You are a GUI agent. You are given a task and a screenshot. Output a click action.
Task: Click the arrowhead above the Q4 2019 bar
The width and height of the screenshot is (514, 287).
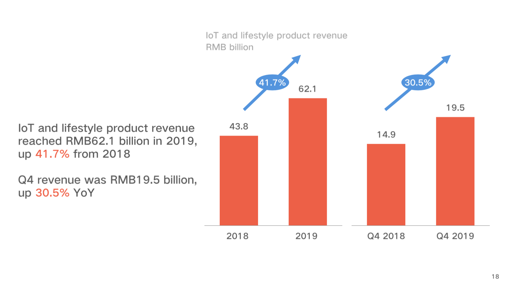click(x=446, y=59)
